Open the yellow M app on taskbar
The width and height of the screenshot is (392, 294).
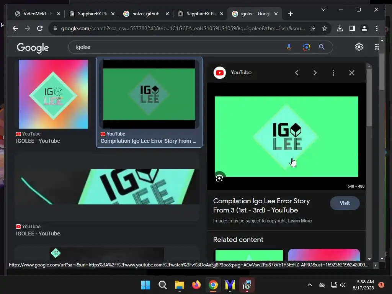click(230, 285)
